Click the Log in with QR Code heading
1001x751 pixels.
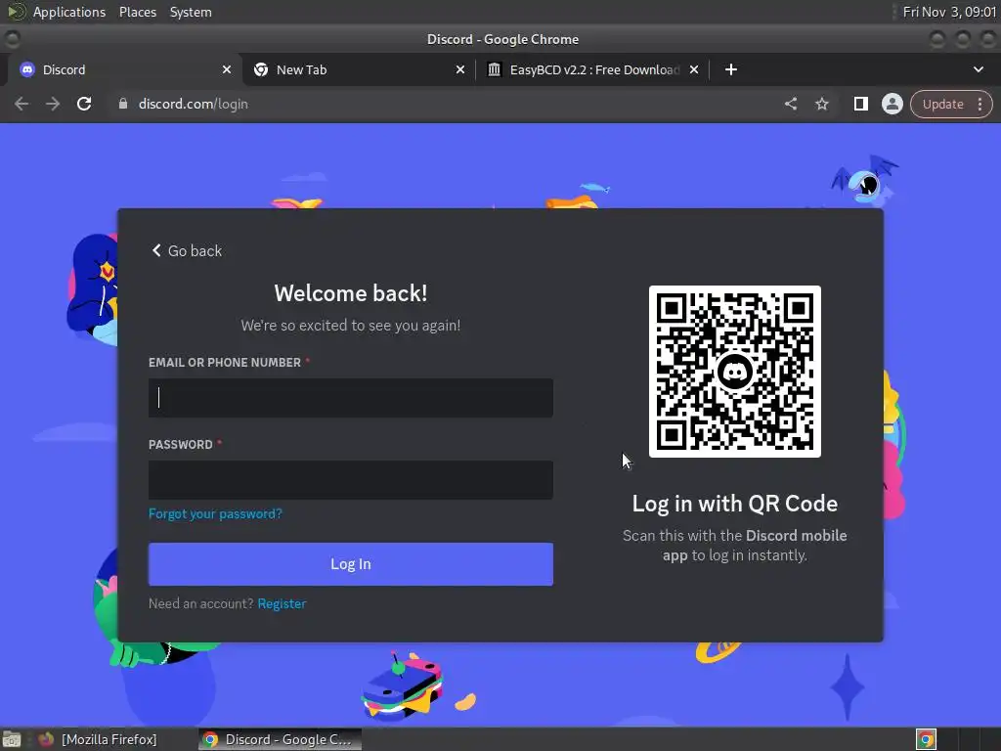[735, 504]
